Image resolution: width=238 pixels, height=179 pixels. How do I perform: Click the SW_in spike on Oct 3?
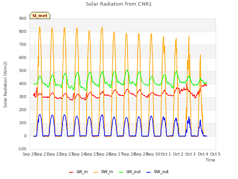coord(189,36)
